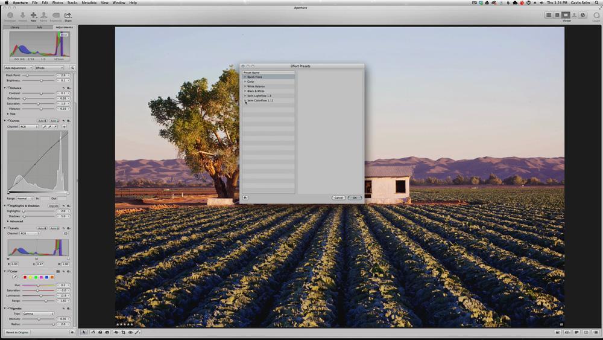The height and width of the screenshot is (340, 603).
Task: Click the Revert to Original button
Action: tap(17, 332)
